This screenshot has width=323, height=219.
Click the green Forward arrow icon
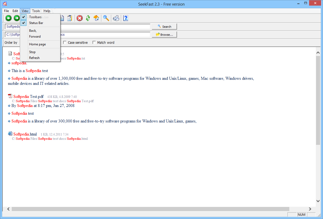17,18
